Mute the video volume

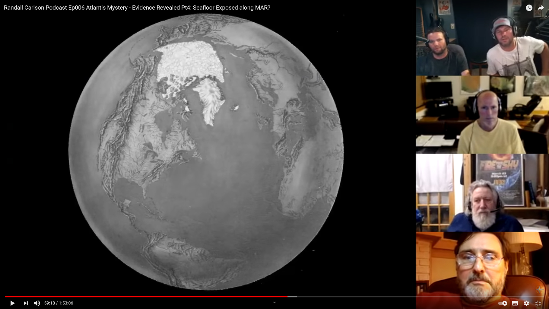pos(37,303)
